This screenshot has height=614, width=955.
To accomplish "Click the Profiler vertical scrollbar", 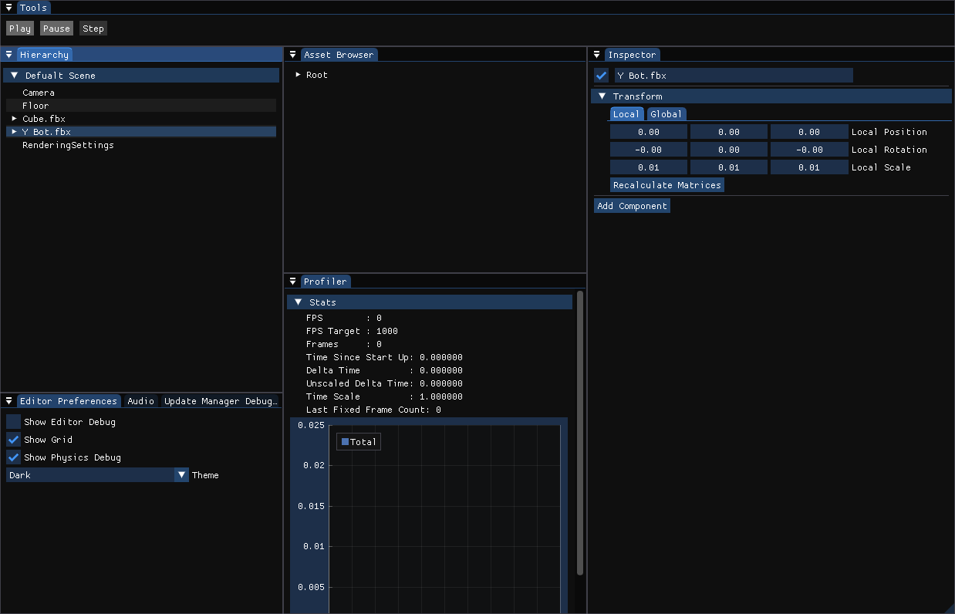I will (x=580, y=432).
